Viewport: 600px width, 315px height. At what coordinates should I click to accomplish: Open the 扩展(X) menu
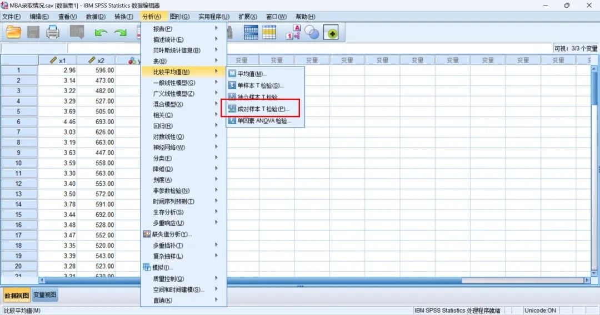point(248,17)
